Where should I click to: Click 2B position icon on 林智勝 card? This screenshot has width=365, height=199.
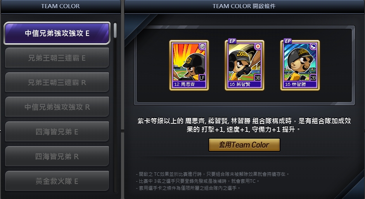pos(313,78)
